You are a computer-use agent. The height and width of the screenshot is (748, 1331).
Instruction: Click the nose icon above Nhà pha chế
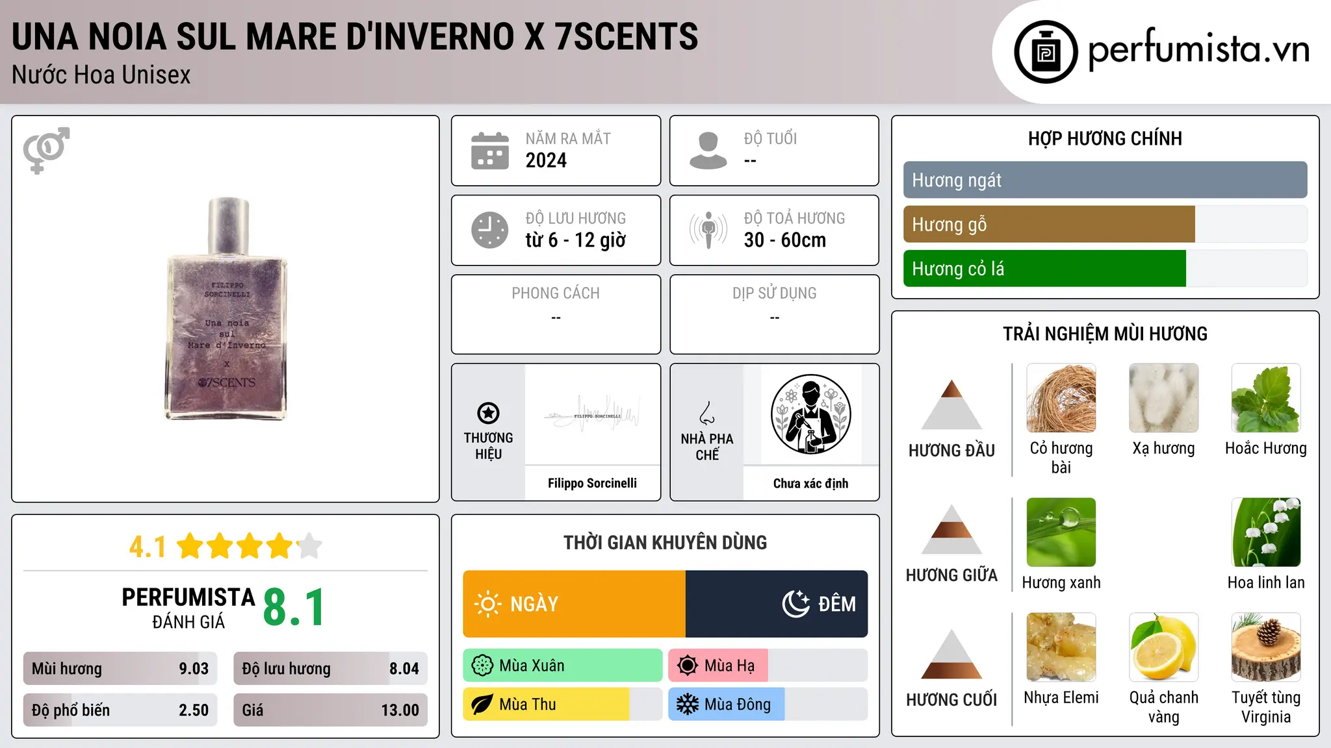707,413
